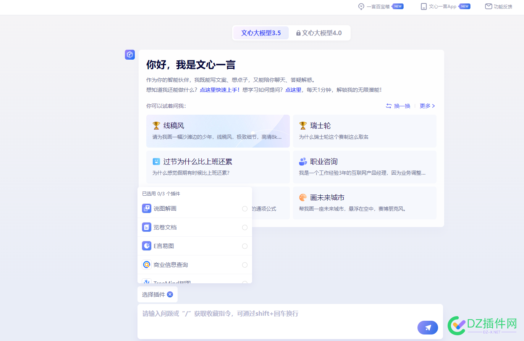Click the E言易图 plugin name
Viewport: 524px width, 341px height.
point(164,246)
